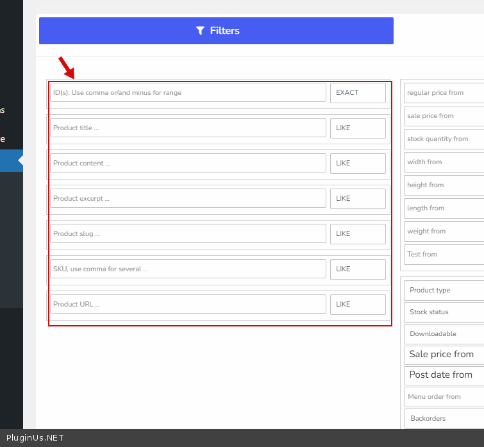Click into the Product title field
The width and height of the screenshot is (484, 447).
(188, 128)
